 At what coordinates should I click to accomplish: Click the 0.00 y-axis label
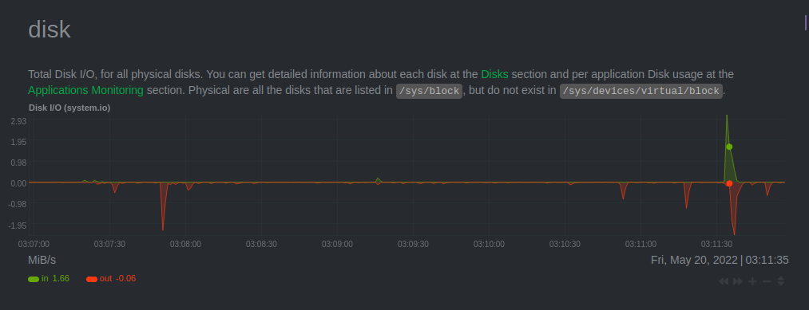(18, 183)
